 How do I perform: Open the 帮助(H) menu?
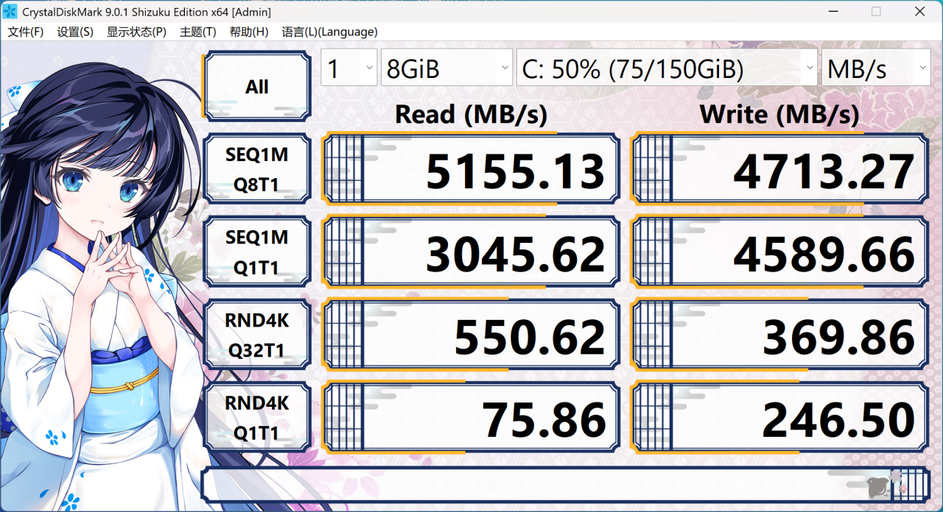pyautogui.click(x=249, y=32)
